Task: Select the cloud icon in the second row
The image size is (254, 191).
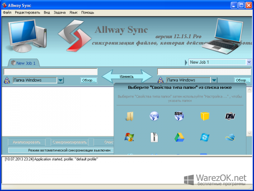Action: tap(230, 137)
